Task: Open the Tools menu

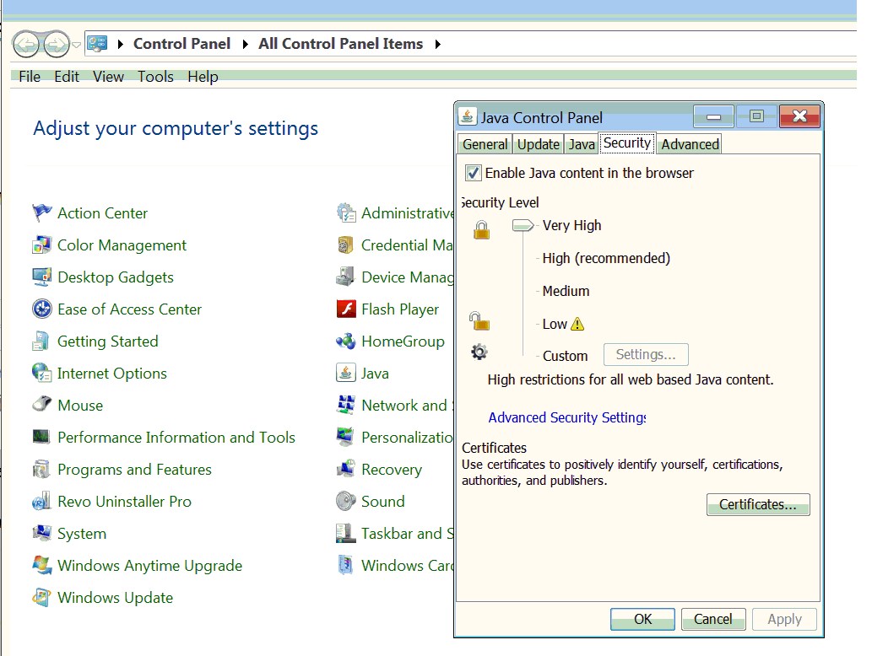Action: click(x=154, y=76)
